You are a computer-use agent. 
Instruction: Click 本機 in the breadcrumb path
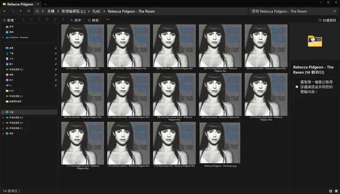(x=51, y=11)
